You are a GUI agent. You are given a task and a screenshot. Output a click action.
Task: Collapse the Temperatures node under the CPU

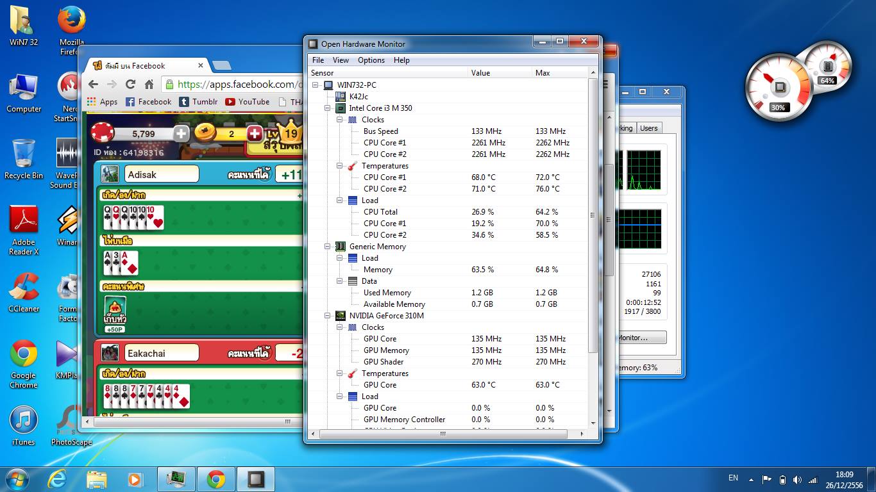(x=340, y=166)
